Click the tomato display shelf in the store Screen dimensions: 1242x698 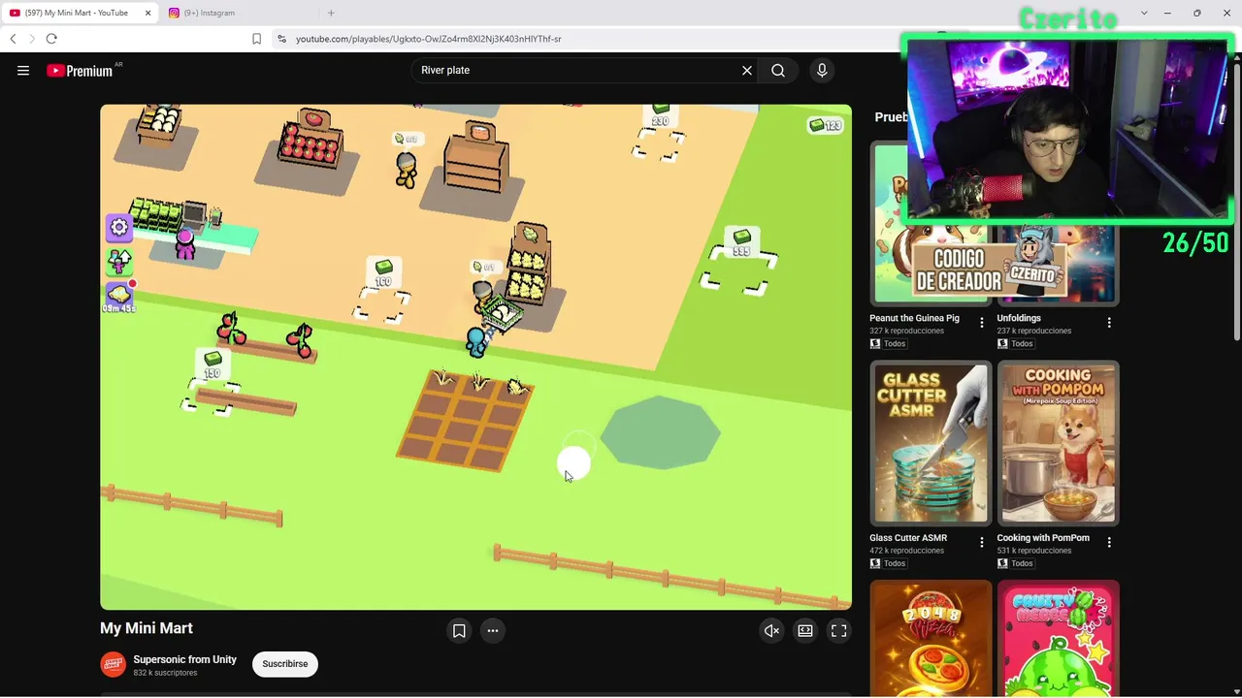click(x=310, y=141)
